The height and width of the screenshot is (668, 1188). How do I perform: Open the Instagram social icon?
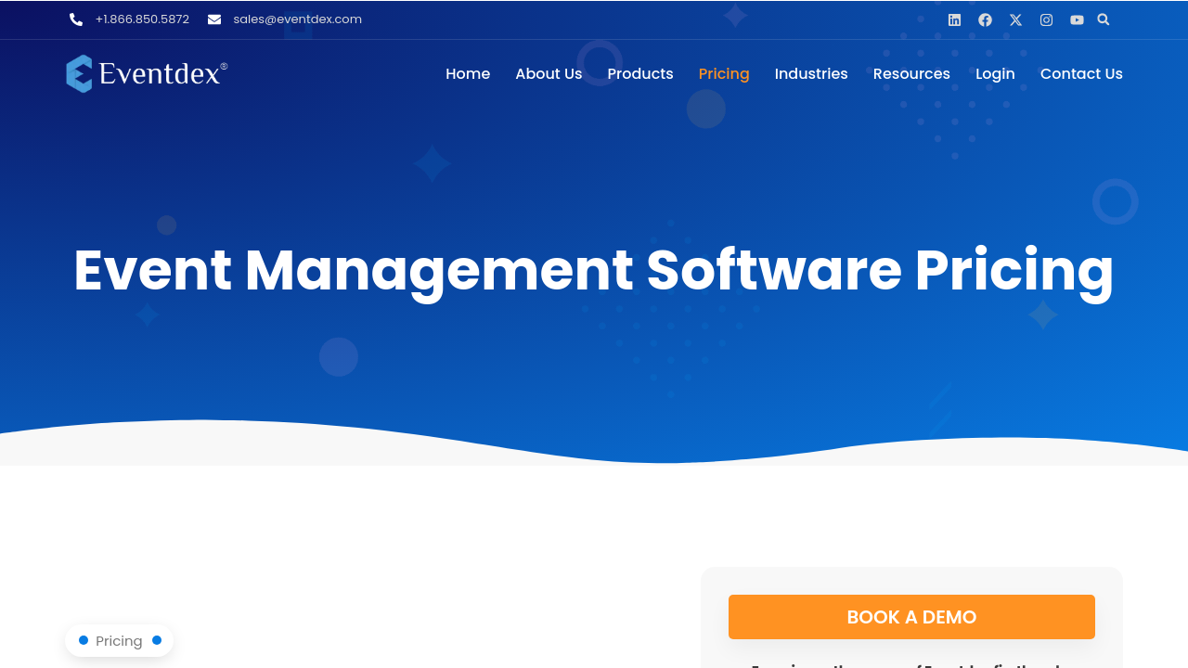(x=1046, y=19)
